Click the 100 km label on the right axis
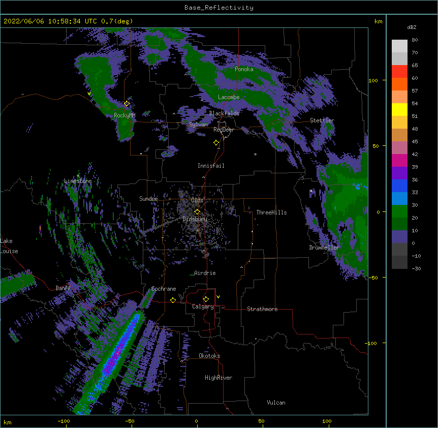438x428 pixels. (373, 80)
